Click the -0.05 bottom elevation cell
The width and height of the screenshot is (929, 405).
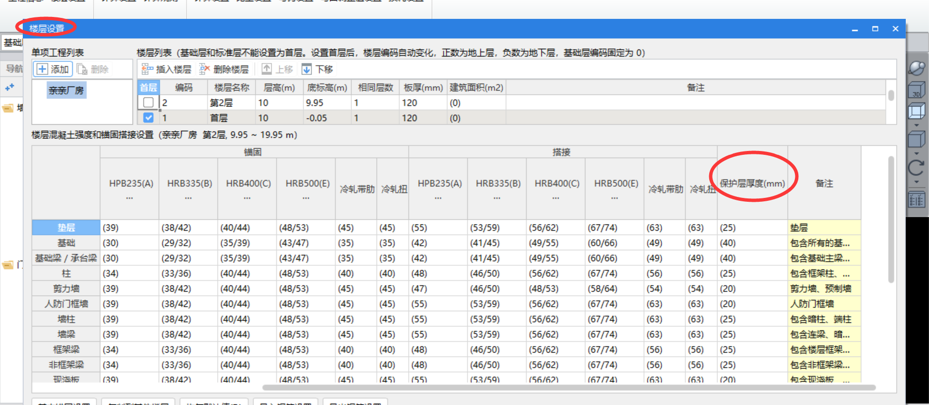tap(327, 118)
